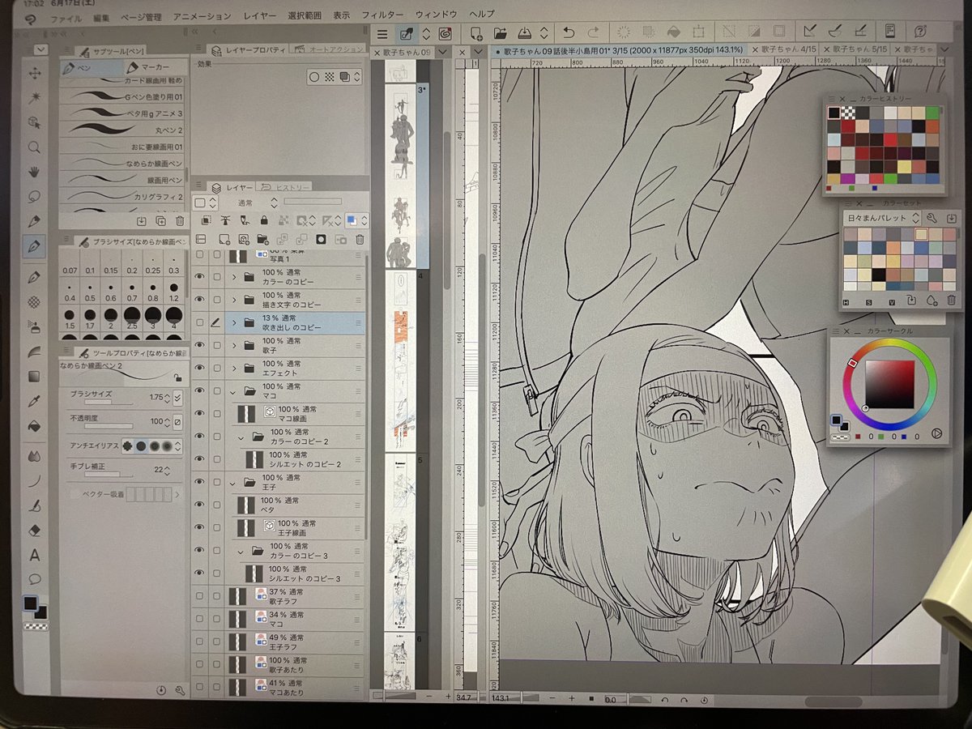Screen dimensions: 972x729
Task: Create a new layer folder
Action: tap(262, 239)
